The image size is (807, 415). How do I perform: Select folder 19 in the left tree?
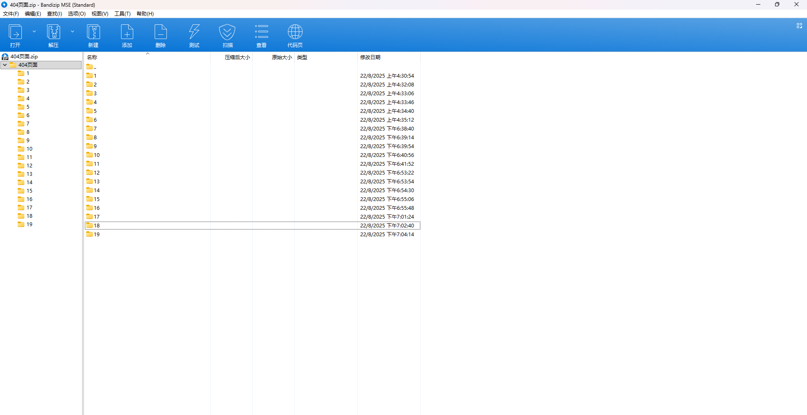[x=29, y=224]
